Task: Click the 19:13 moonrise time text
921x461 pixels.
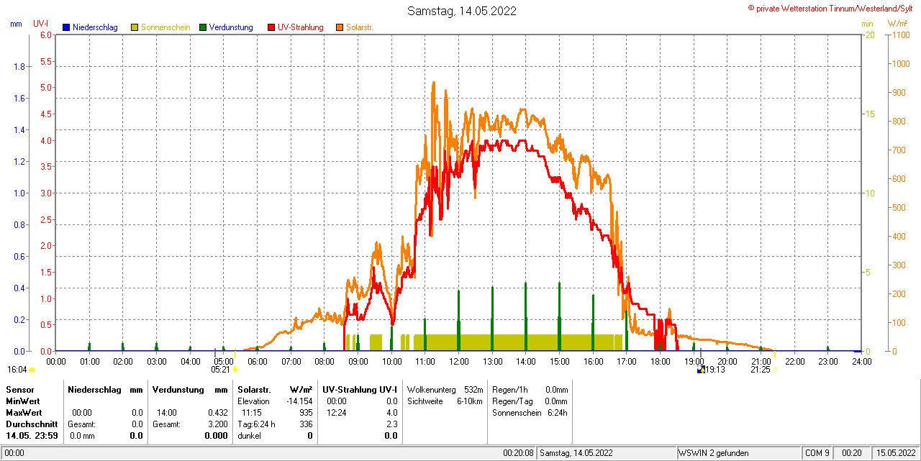Action: [x=716, y=370]
